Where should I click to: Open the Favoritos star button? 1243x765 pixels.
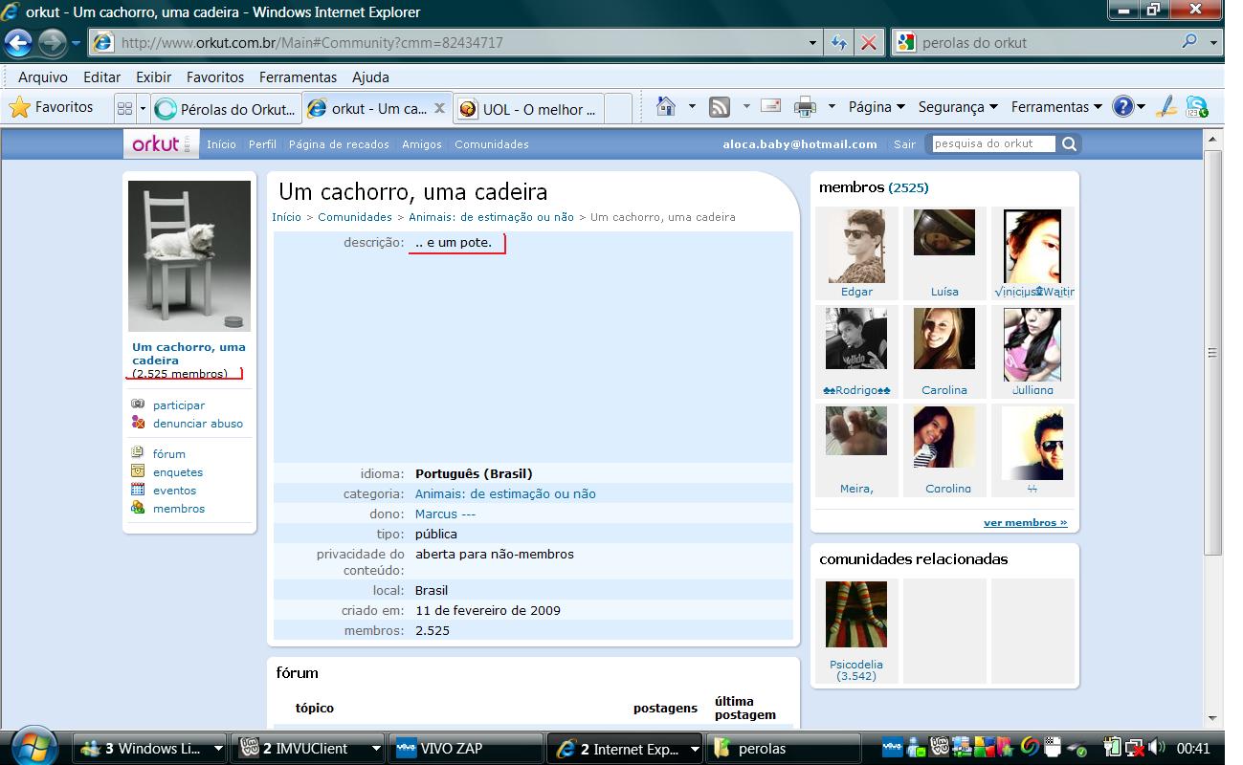[52, 107]
